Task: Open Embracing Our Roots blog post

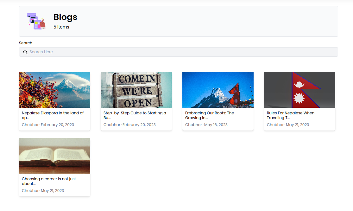Action: pos(210,115)
